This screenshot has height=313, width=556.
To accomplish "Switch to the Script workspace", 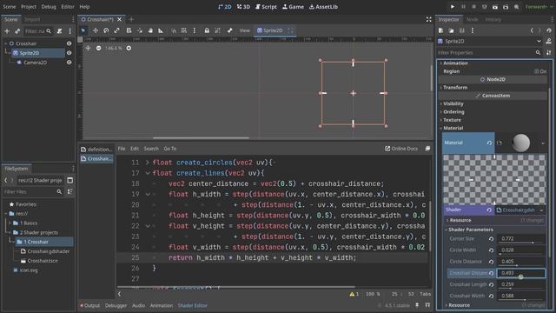I will pos(267,7).
